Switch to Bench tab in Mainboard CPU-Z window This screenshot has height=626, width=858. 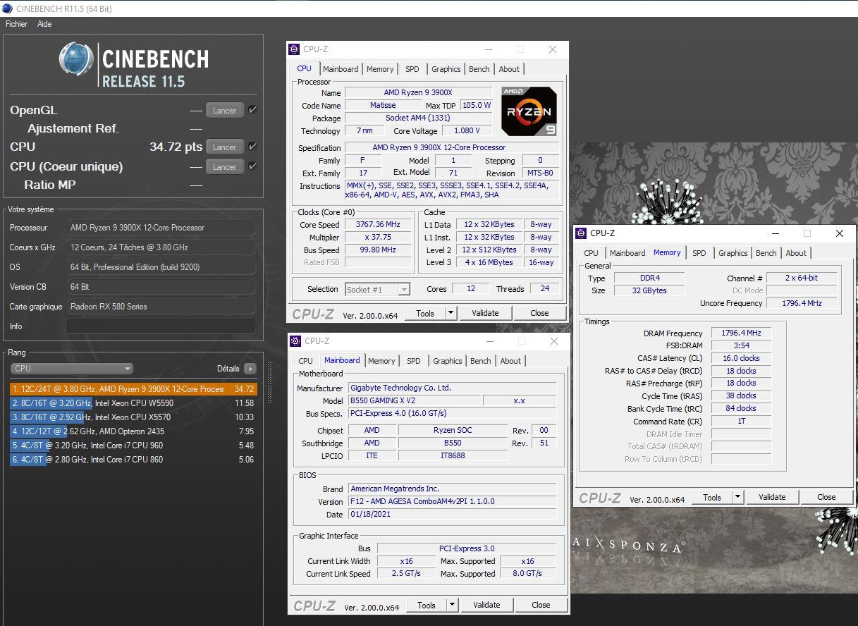coord(481,361)
